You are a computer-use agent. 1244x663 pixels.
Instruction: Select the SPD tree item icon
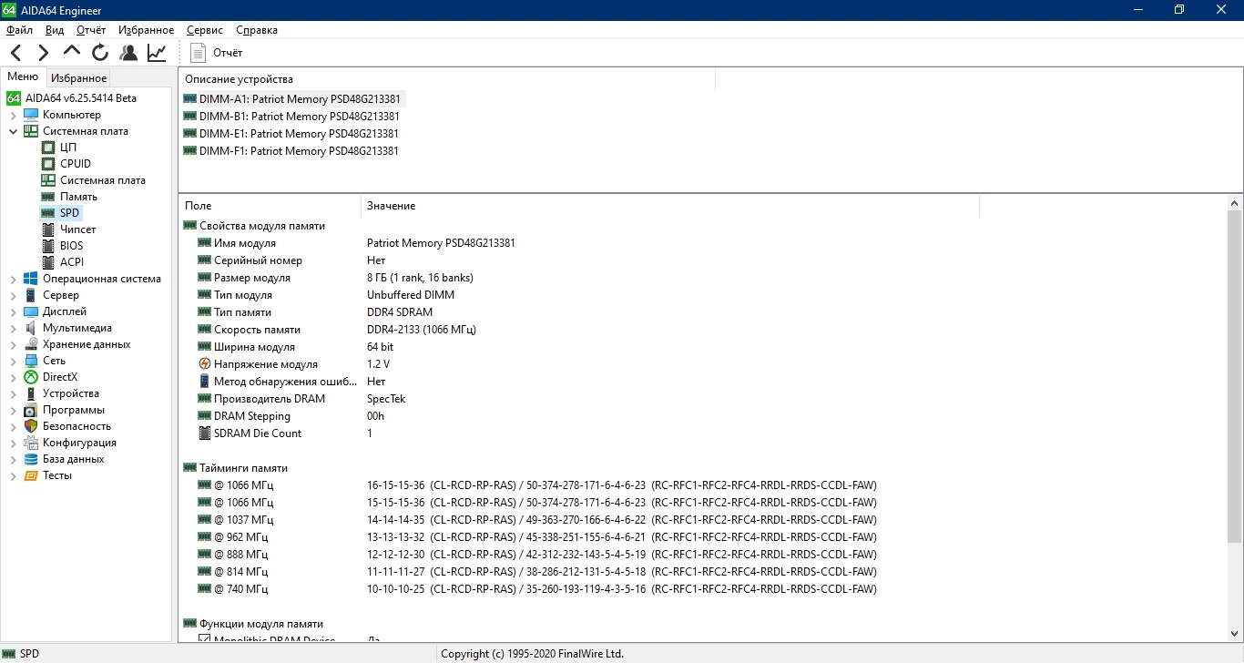click(48, 213)
